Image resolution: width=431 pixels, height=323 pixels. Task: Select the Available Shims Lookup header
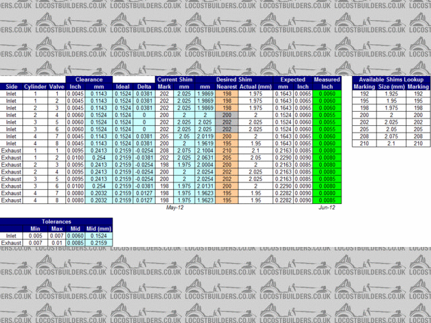tap(391, 79)
